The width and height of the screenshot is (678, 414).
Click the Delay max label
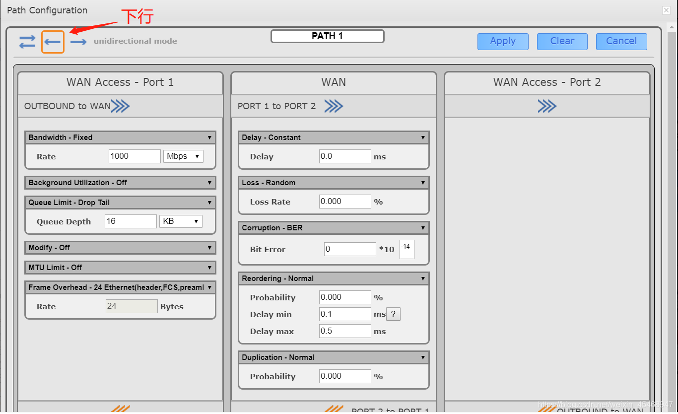[x=272, y=332]
